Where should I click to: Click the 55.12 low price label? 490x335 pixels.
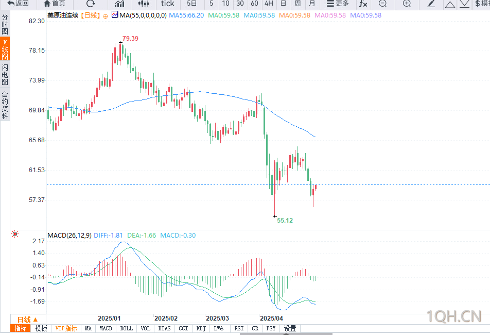click(x=285, y=221)
